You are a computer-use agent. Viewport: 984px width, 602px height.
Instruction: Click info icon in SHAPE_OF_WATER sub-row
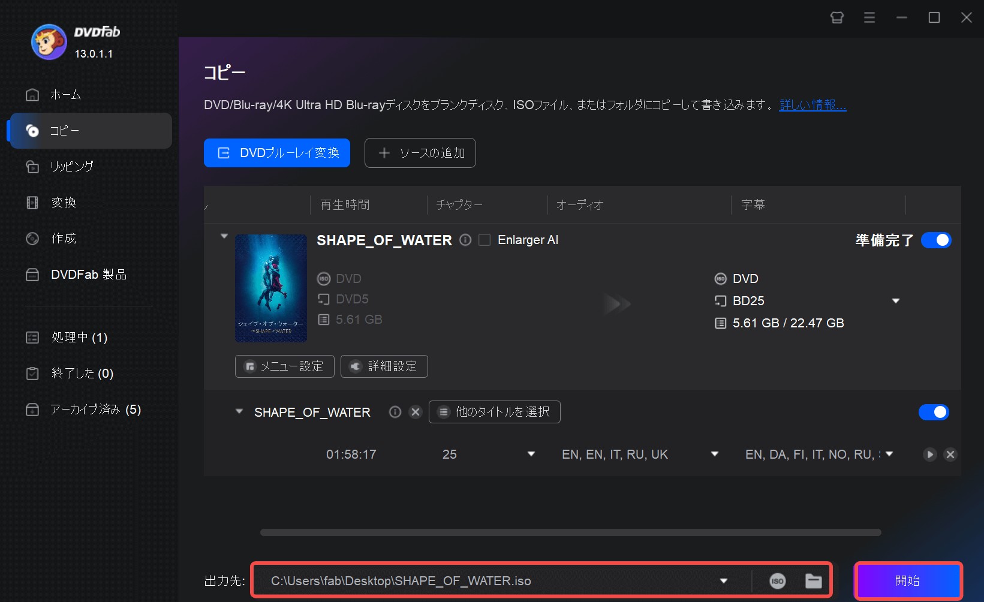395,412
